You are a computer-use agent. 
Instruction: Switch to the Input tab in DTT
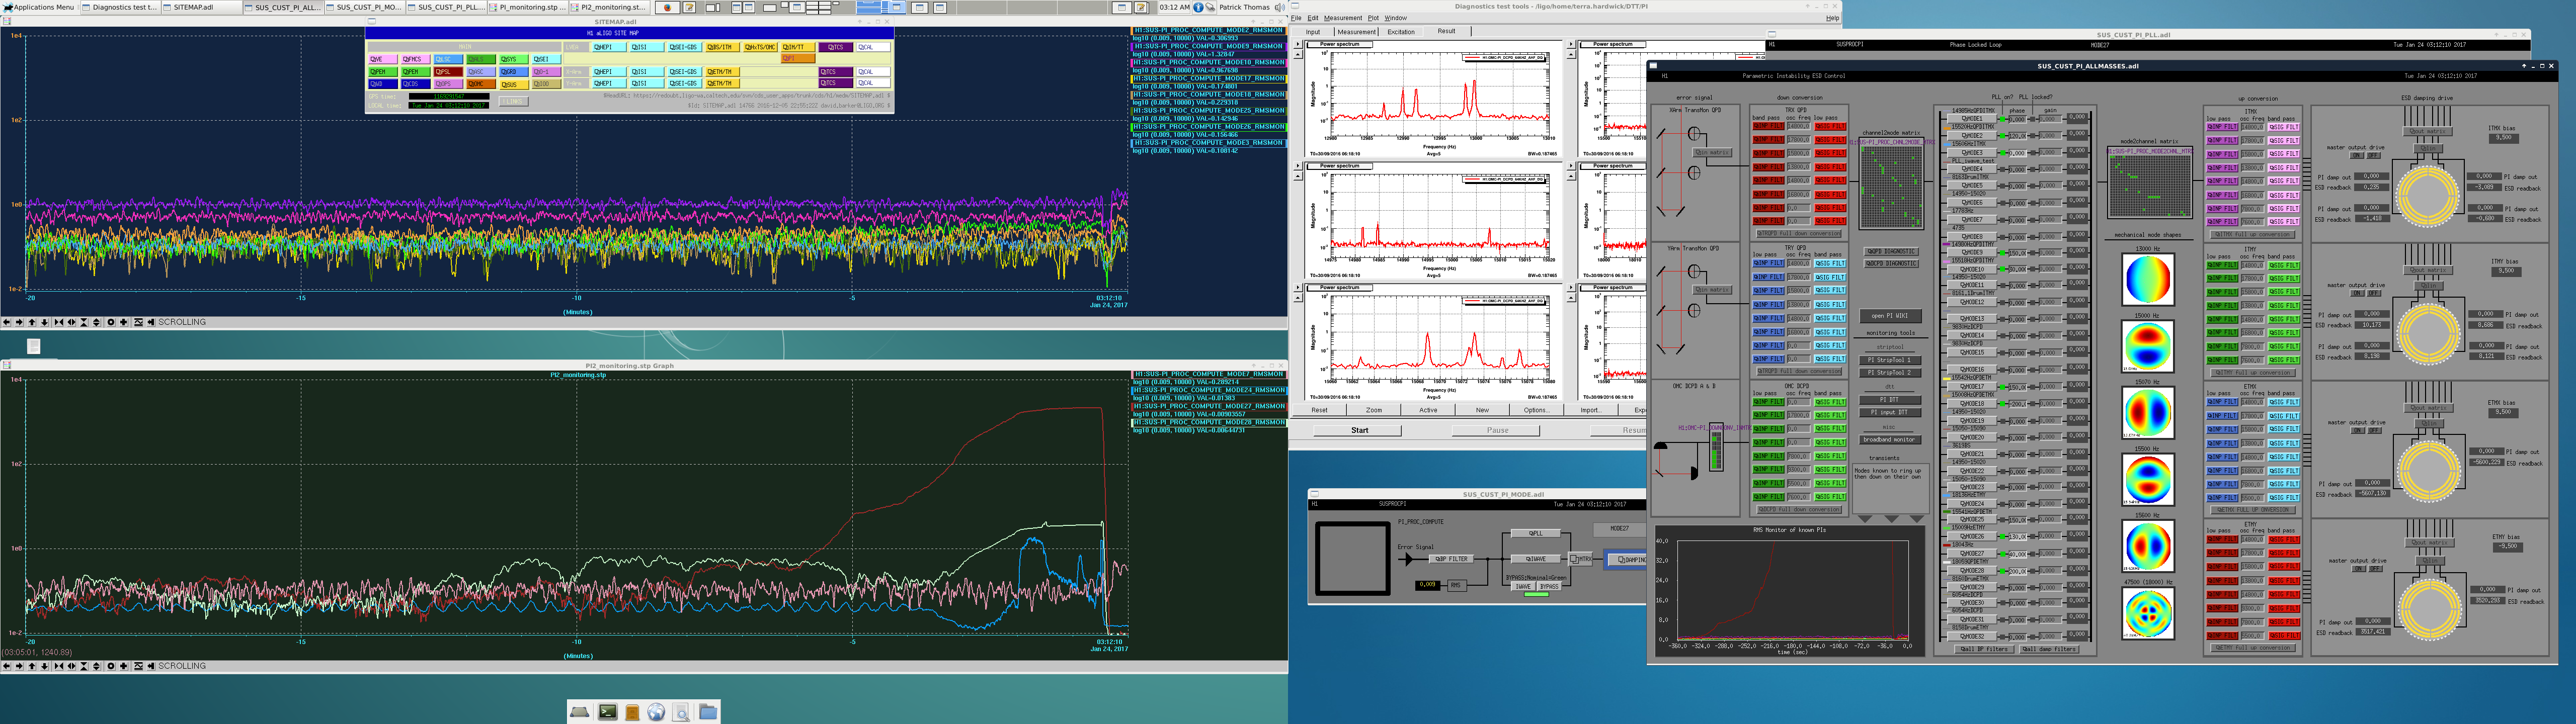(1313, 31)
